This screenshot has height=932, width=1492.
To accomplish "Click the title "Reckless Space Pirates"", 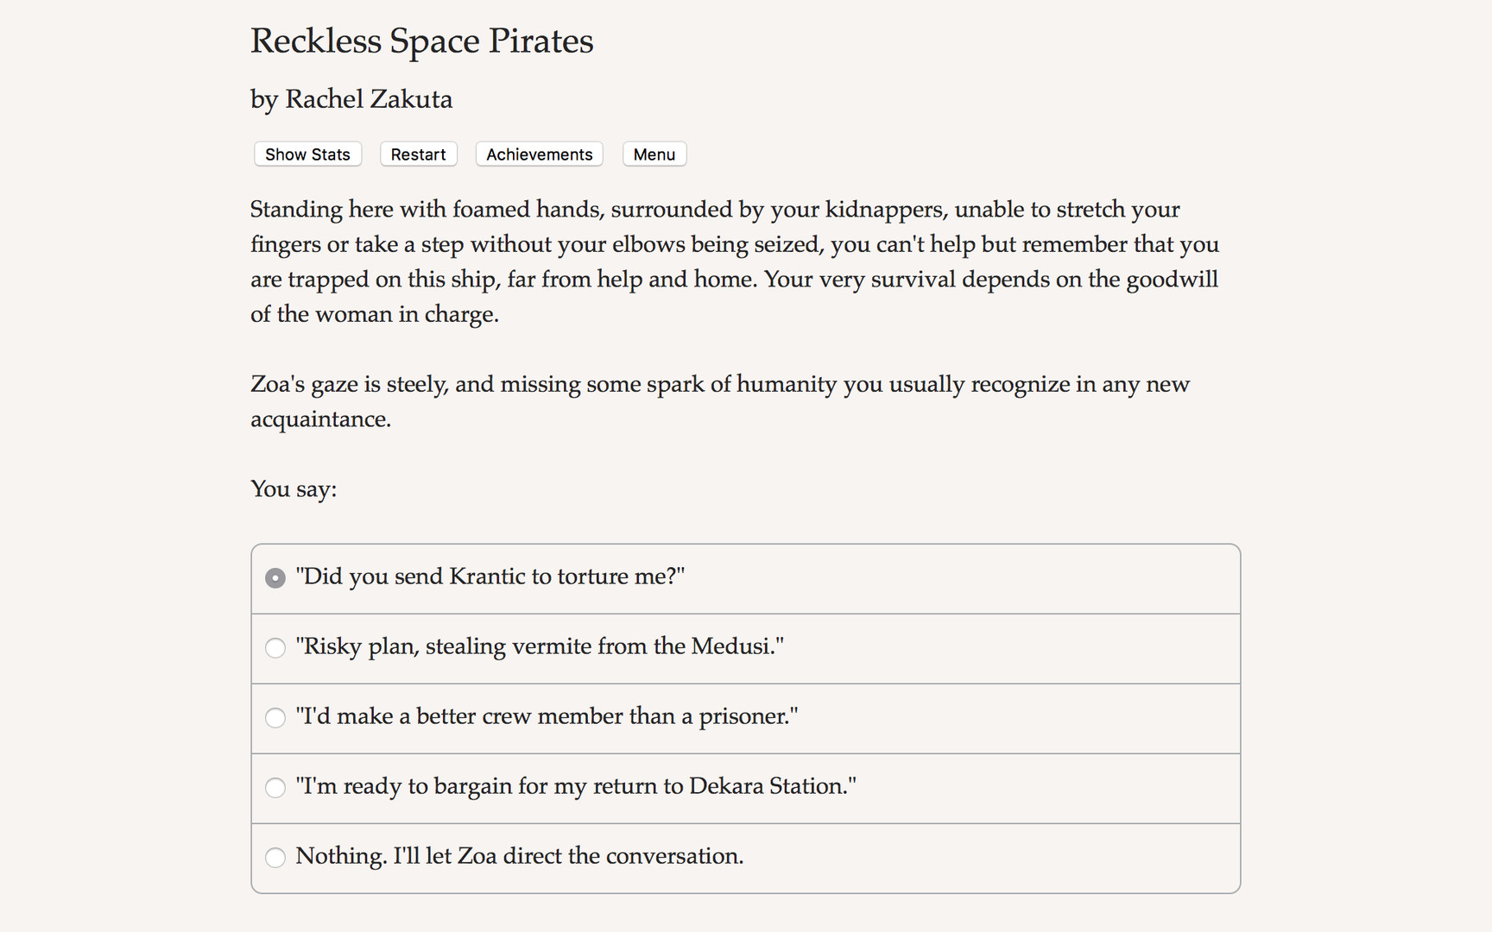I will pos(421,41).
